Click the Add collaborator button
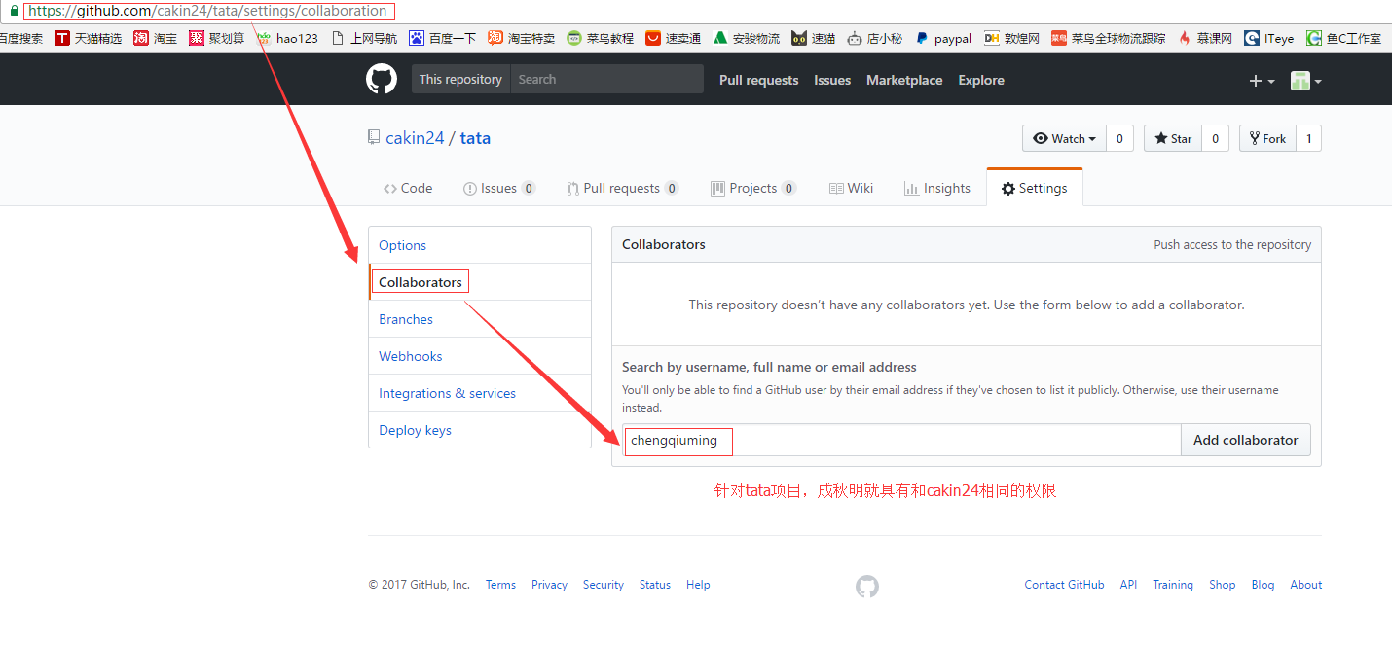The image size is (1392, 645). tap(1246, 440)
